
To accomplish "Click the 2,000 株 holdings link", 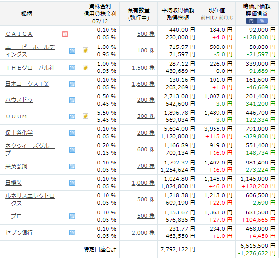I will point(143,233).
